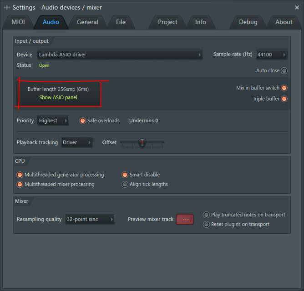Open the About tab

(x=284, y=22)
